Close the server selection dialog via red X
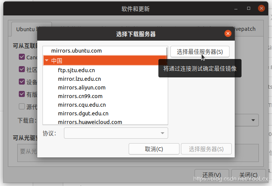 pos(228,33)
